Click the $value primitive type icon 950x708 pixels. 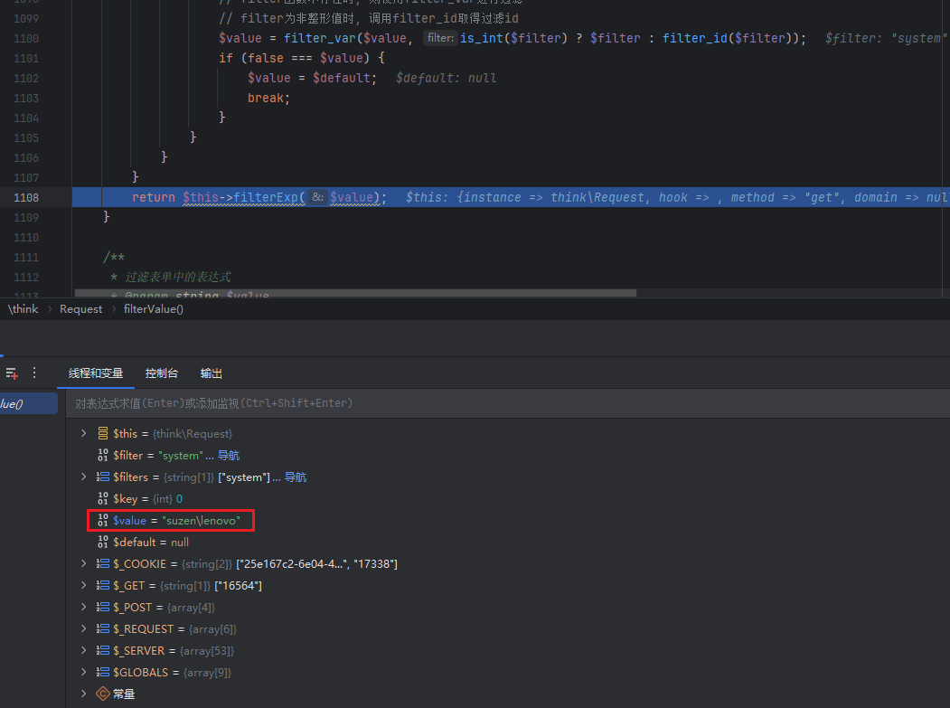pos(103,521)
